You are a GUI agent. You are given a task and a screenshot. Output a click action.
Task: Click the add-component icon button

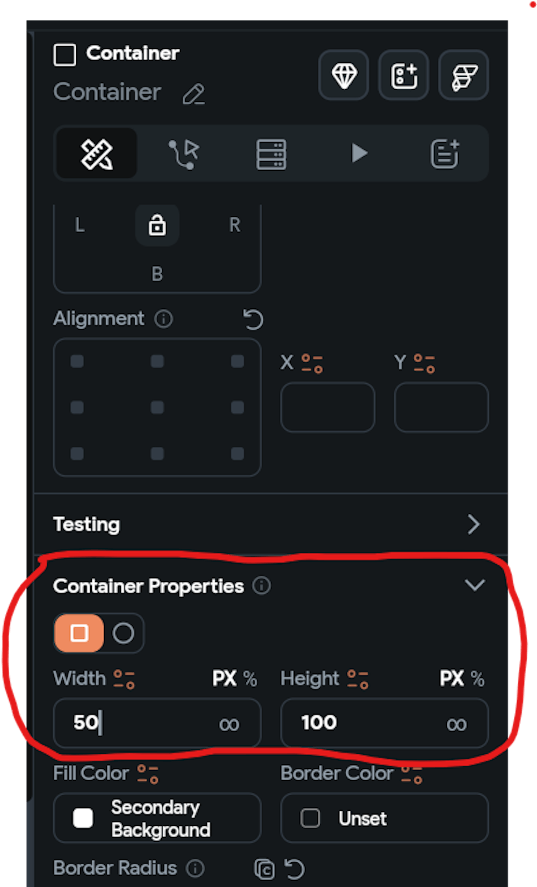[403, 75]
